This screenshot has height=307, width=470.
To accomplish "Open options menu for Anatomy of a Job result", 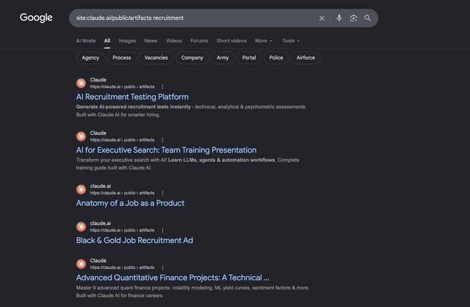I will (x=163, y=193).
